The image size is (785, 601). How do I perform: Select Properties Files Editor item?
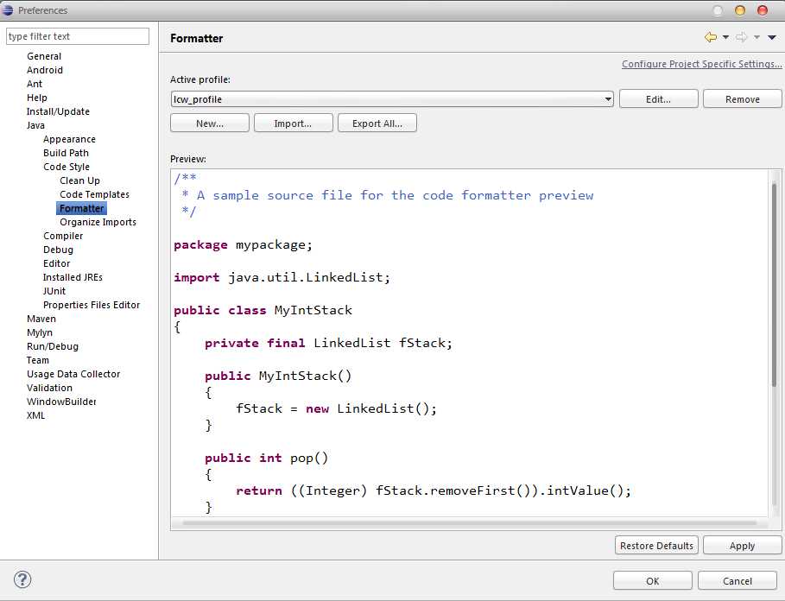92,305
